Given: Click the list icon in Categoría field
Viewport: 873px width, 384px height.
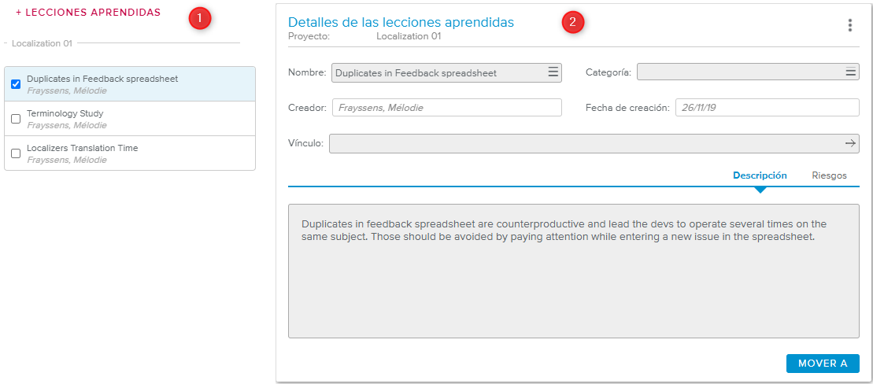Looking at the screenshot, I should point(850,72).
